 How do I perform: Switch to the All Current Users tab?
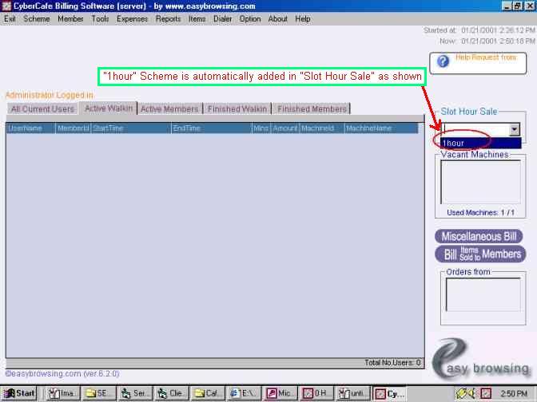[42, 109]
